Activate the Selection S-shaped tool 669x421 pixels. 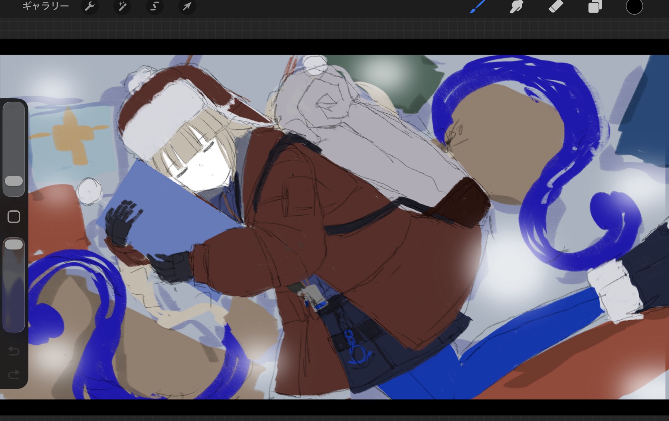(154, 6)
